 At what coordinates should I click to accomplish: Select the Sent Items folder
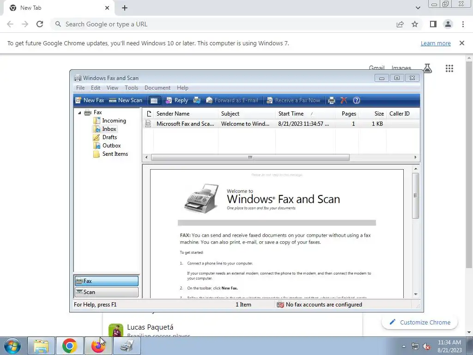click(111, 154)
